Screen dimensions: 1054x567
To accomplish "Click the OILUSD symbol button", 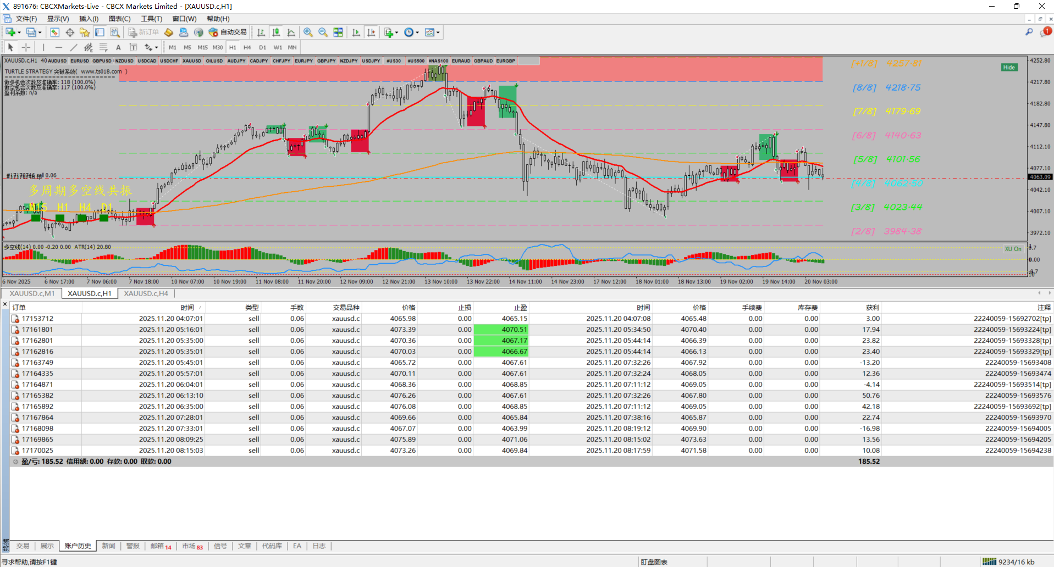I will click(x=214, y=61).
